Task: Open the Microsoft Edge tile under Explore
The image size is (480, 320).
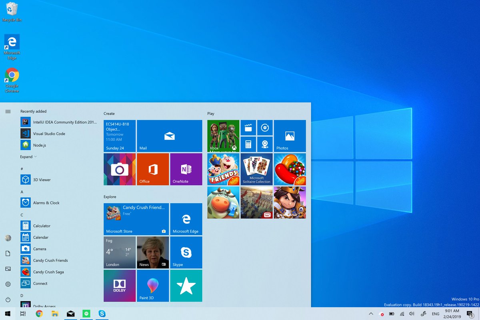Action: point(186,219)
